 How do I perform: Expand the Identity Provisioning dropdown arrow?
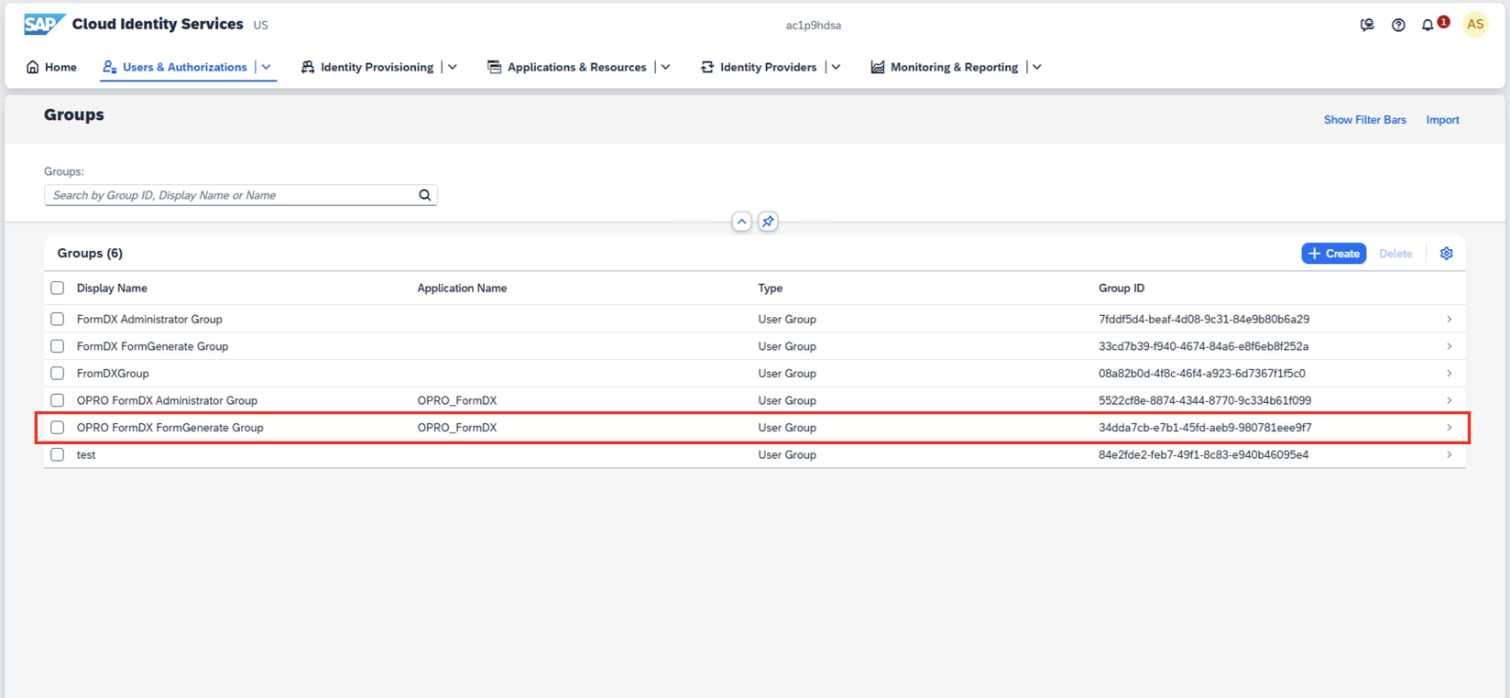(x=453, y=67)
